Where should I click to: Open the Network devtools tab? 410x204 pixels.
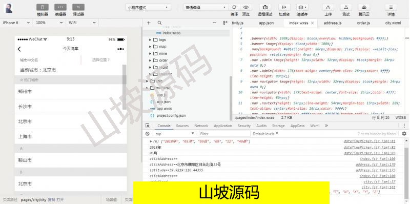point(201,126)
